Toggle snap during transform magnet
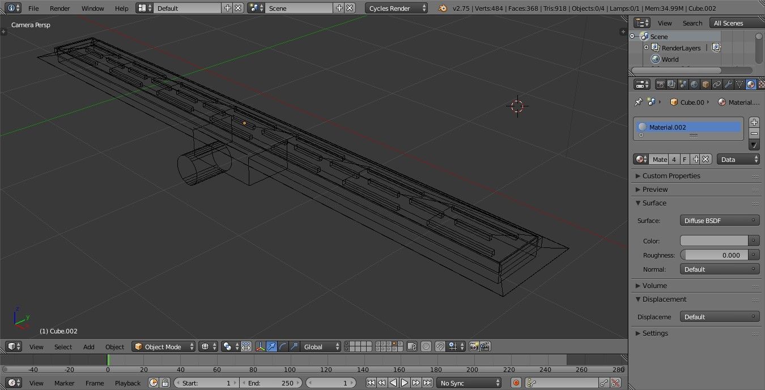 pos(440,346)
